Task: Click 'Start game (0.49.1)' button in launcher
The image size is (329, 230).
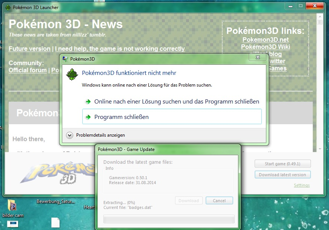Action: (283, 164)
